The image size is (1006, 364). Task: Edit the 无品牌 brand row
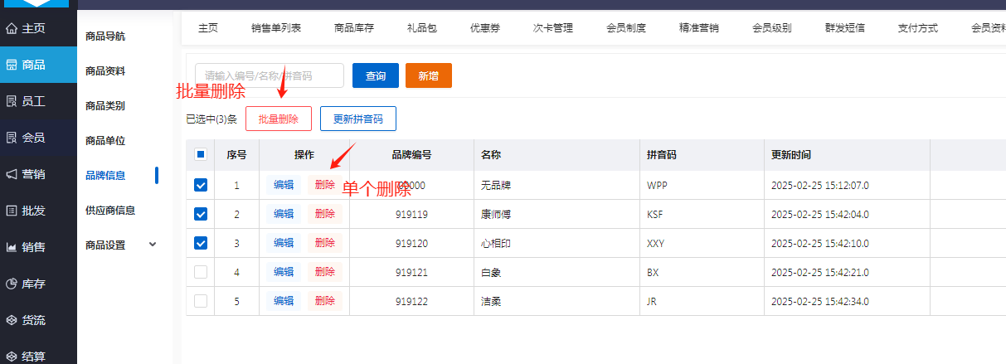click(284, 185)
